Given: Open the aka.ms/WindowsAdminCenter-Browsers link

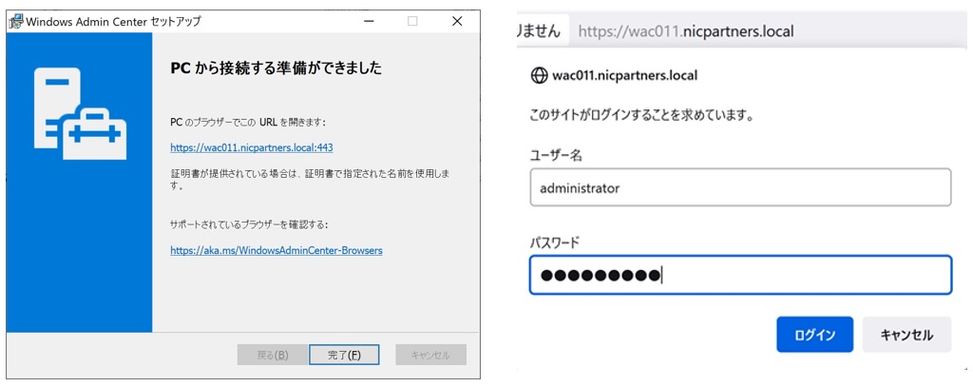Looking at the screenshot, I should (276, 250).
